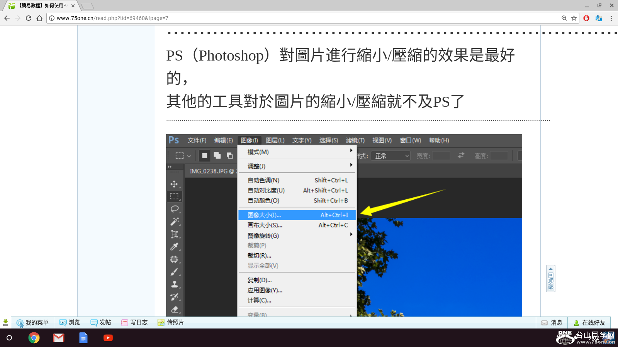Select the Healing Brush patch tool
The height and width of the screenshot is (347, 618).
174,259
